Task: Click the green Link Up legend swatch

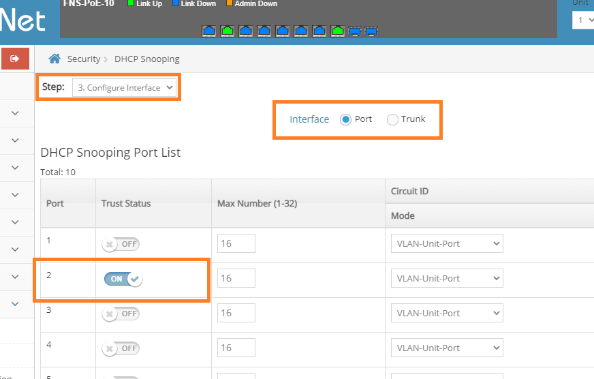Action: pyautogui.click(x=131, y=3)
